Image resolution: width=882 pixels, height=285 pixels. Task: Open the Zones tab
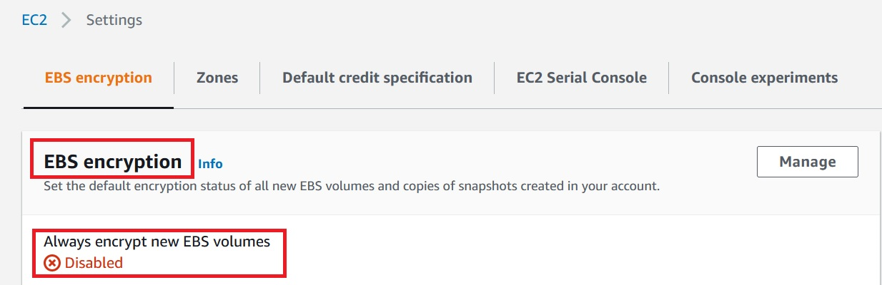[x=217, y=78]
